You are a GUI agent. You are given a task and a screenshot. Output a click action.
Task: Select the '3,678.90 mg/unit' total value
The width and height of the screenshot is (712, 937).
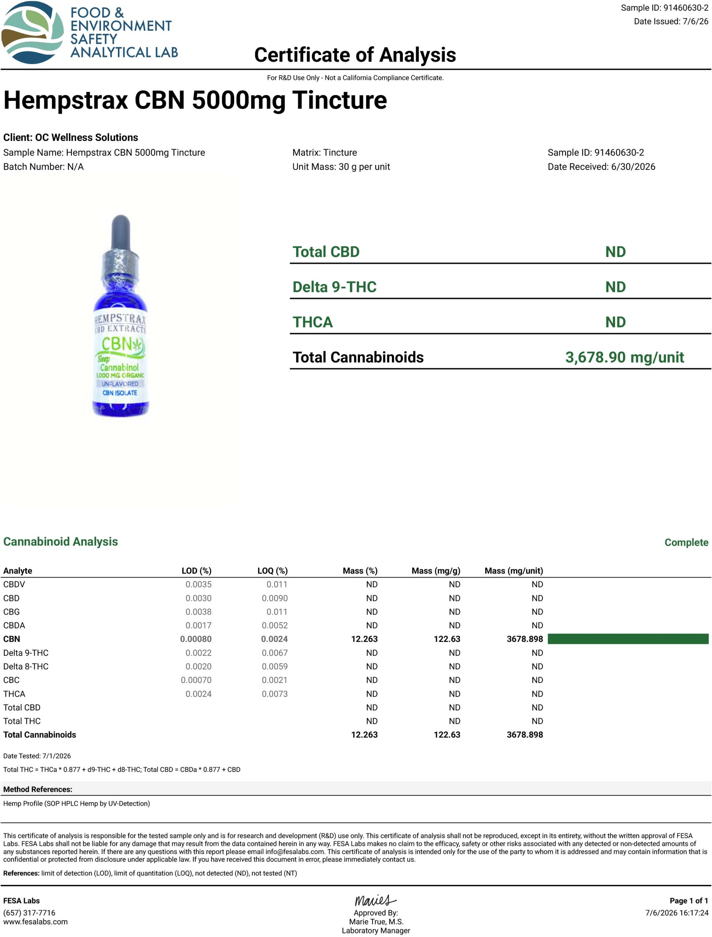[625, 357]
